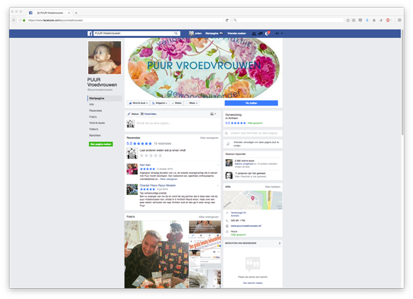413x299 pixels.
Task: Open account menu arrow in blue bar
Action: pyautogui.click(x=282, y=34)
